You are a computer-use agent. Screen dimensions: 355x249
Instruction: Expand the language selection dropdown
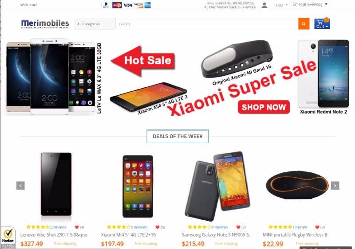point(310,4)
